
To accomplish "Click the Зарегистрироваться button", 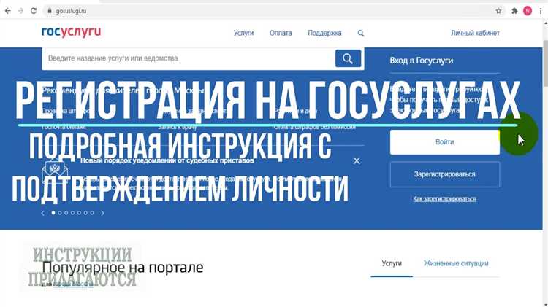I will (x=444, y=174).
